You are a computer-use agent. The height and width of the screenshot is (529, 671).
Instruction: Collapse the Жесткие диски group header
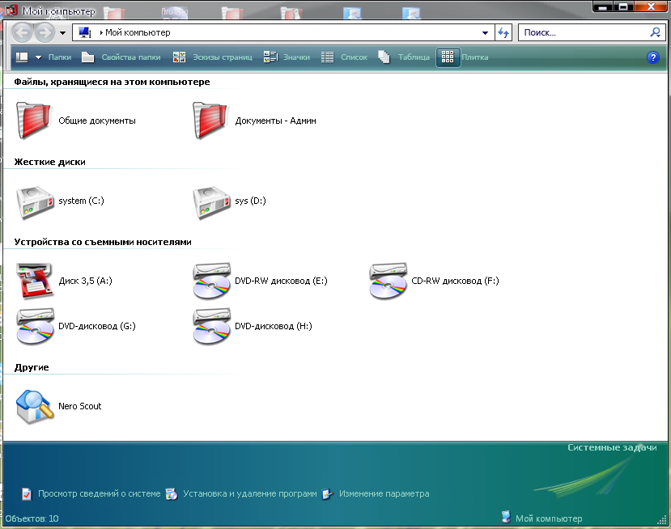(49, 162)
